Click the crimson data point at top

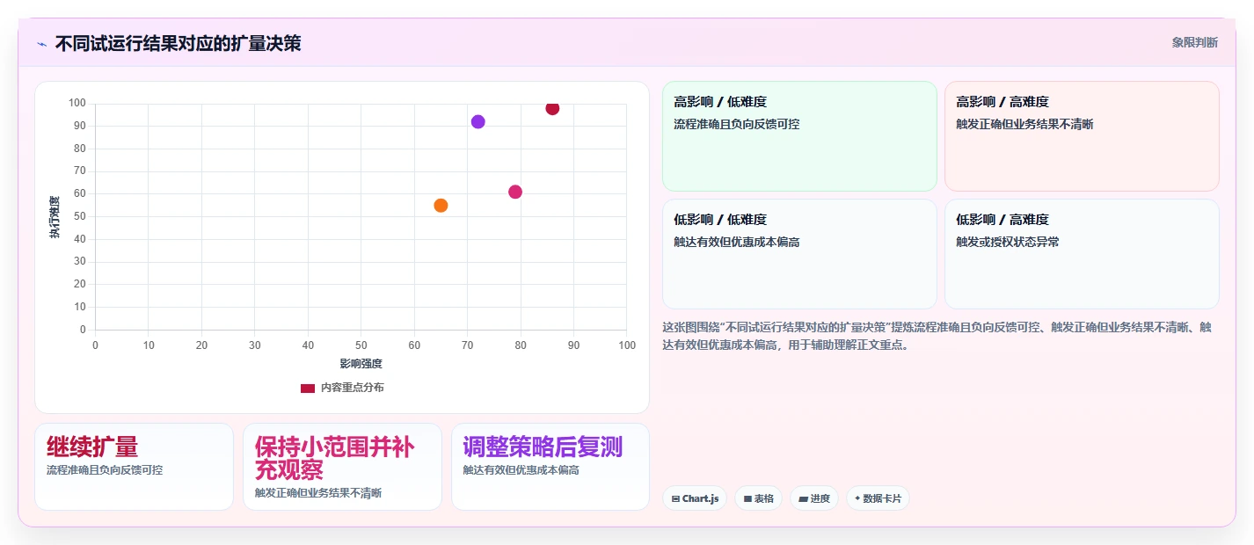[x=552, y=108]
